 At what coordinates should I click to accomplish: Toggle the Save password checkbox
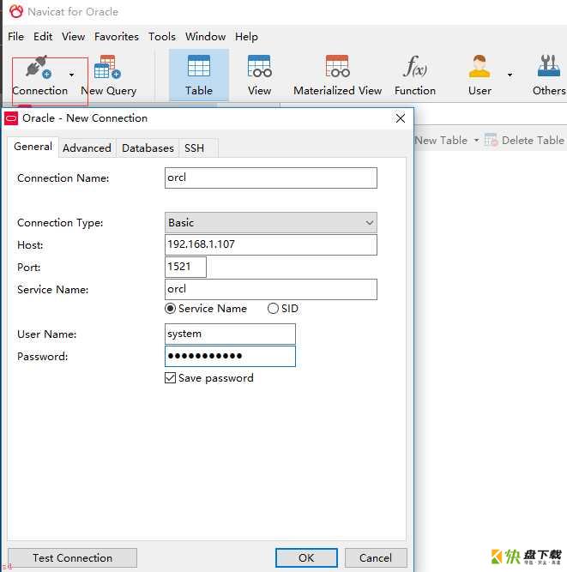coord(170,378)
